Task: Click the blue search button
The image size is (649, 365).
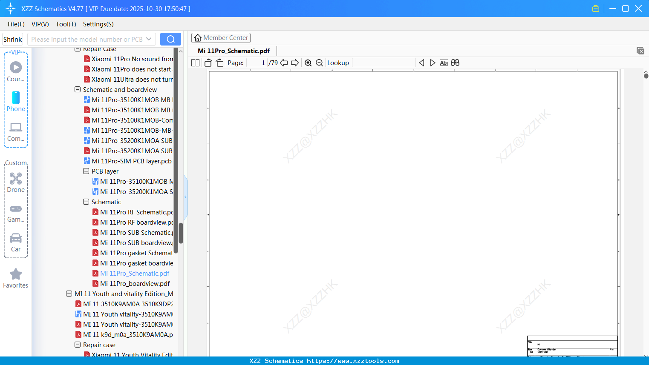Action: point(170,39)
